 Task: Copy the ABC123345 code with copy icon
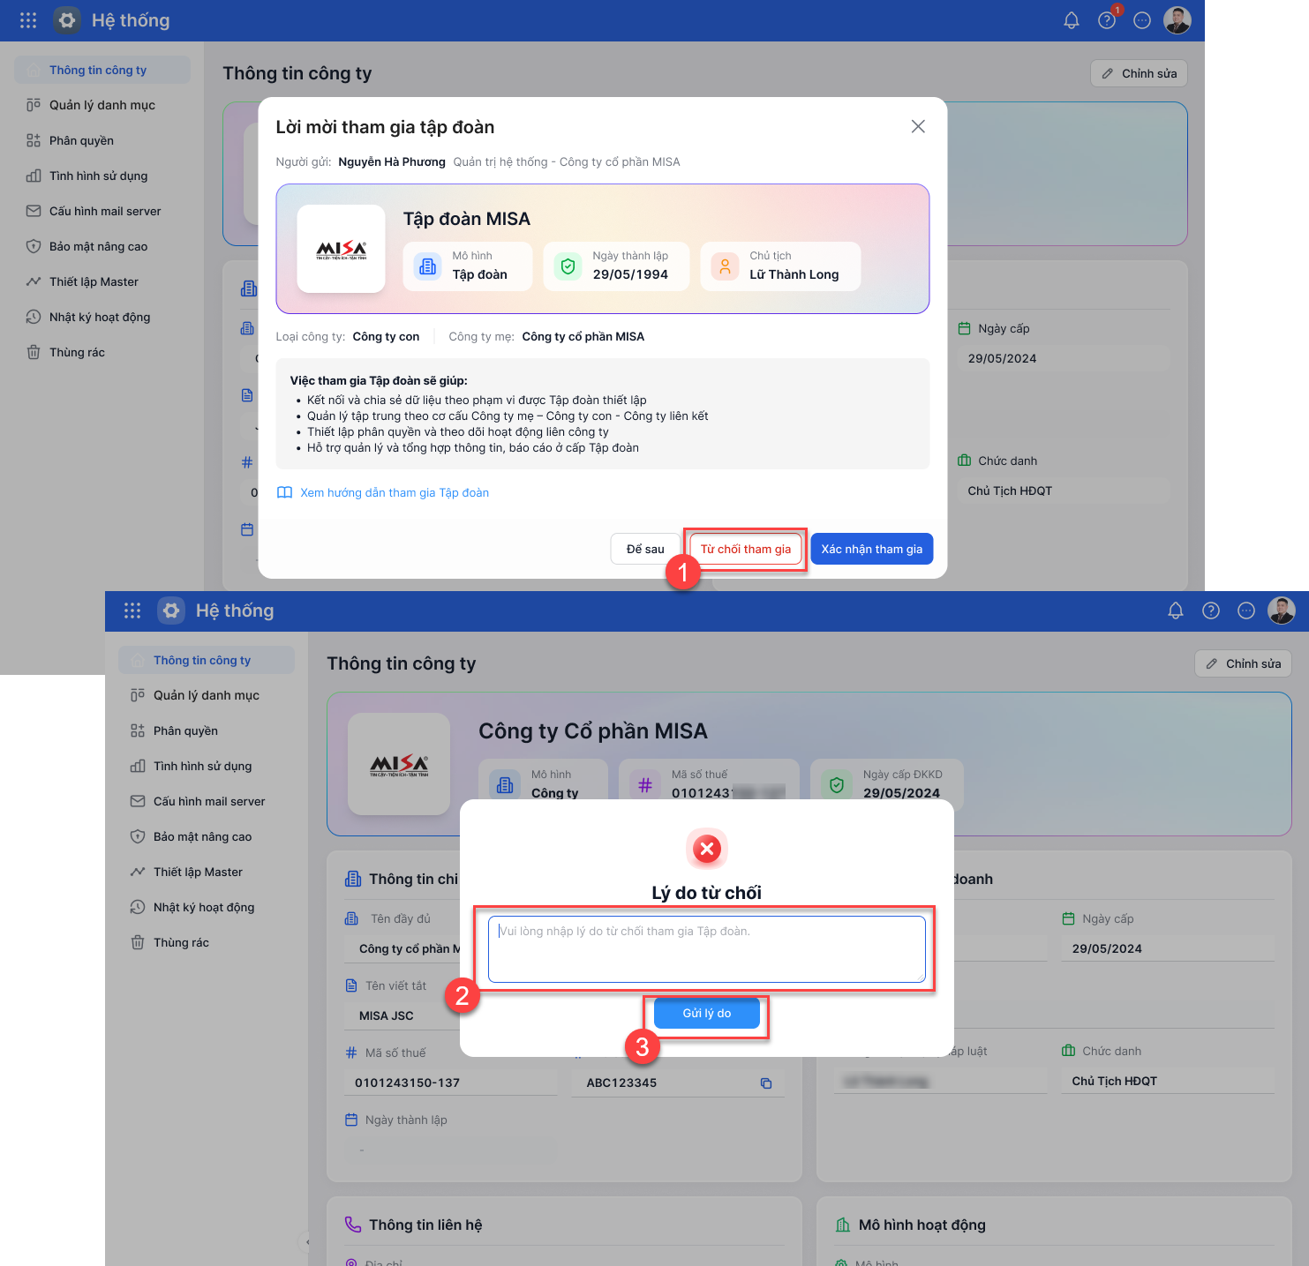(766, 1083)
